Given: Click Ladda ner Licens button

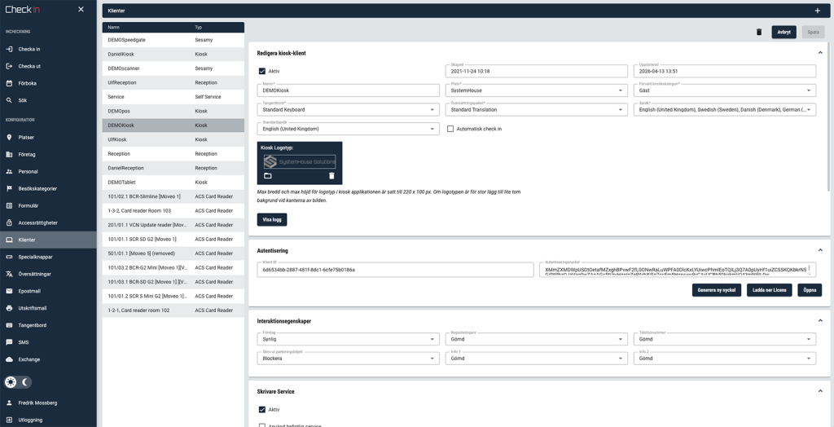Looking at the screenshot, I should pyautogui.click(x=769, y=290).
